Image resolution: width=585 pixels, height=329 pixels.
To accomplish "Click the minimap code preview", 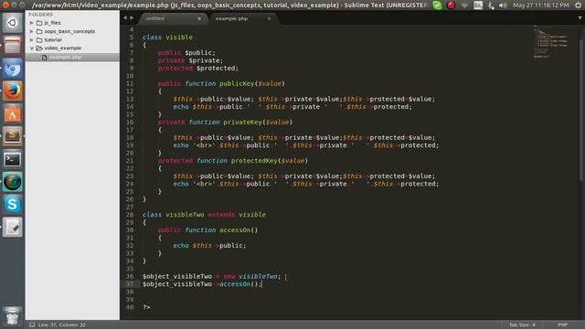I will [x=551, y=41].
